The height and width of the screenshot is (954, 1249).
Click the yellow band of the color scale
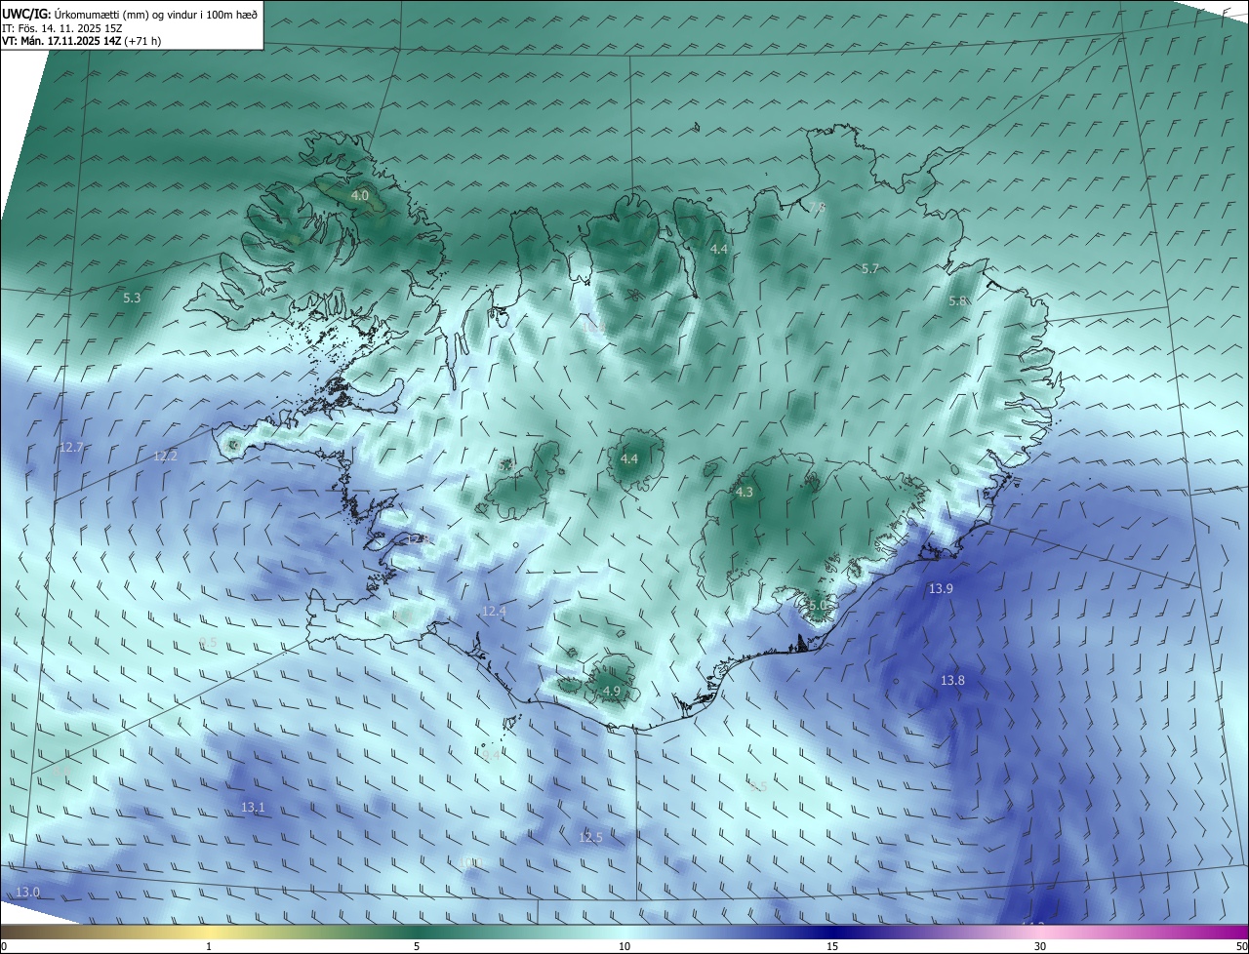coord(210,932)
